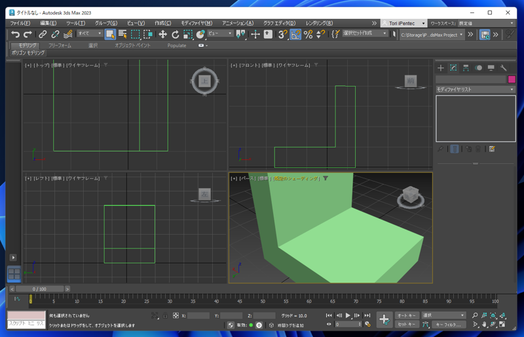Open Hierarchy tab in command panel
The image size is (524, 337).
pyautogui.click(x=466, y=68)
